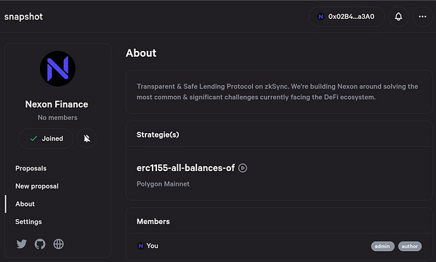
Task: Open the notifications bell icon in header
Action: click(x=398, y=17)
